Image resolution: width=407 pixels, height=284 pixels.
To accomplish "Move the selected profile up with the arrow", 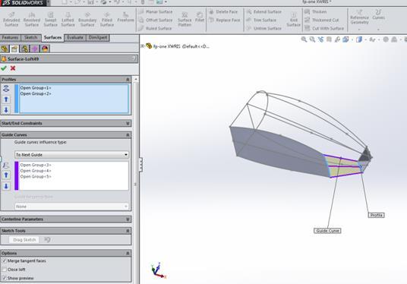I will 6,99.
